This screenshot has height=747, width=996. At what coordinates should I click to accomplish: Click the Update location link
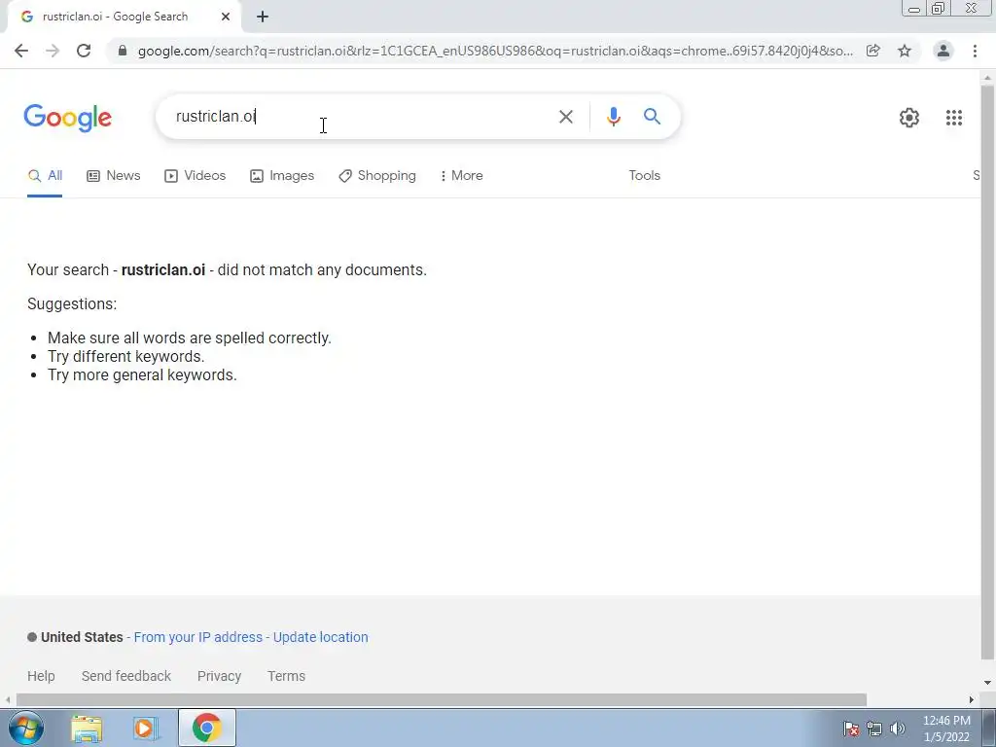pyautogui.click(x=320, y=637)
